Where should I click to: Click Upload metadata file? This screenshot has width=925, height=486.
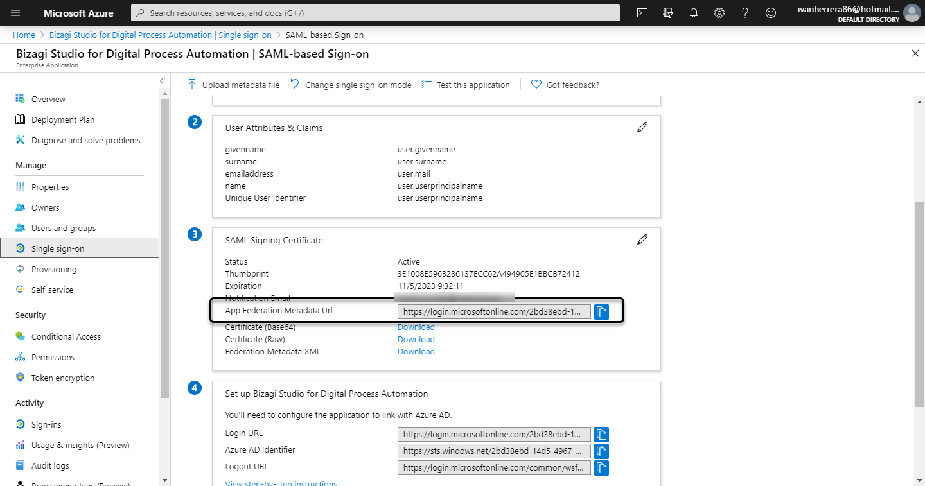pyautogui.click(x=233, y=85)
